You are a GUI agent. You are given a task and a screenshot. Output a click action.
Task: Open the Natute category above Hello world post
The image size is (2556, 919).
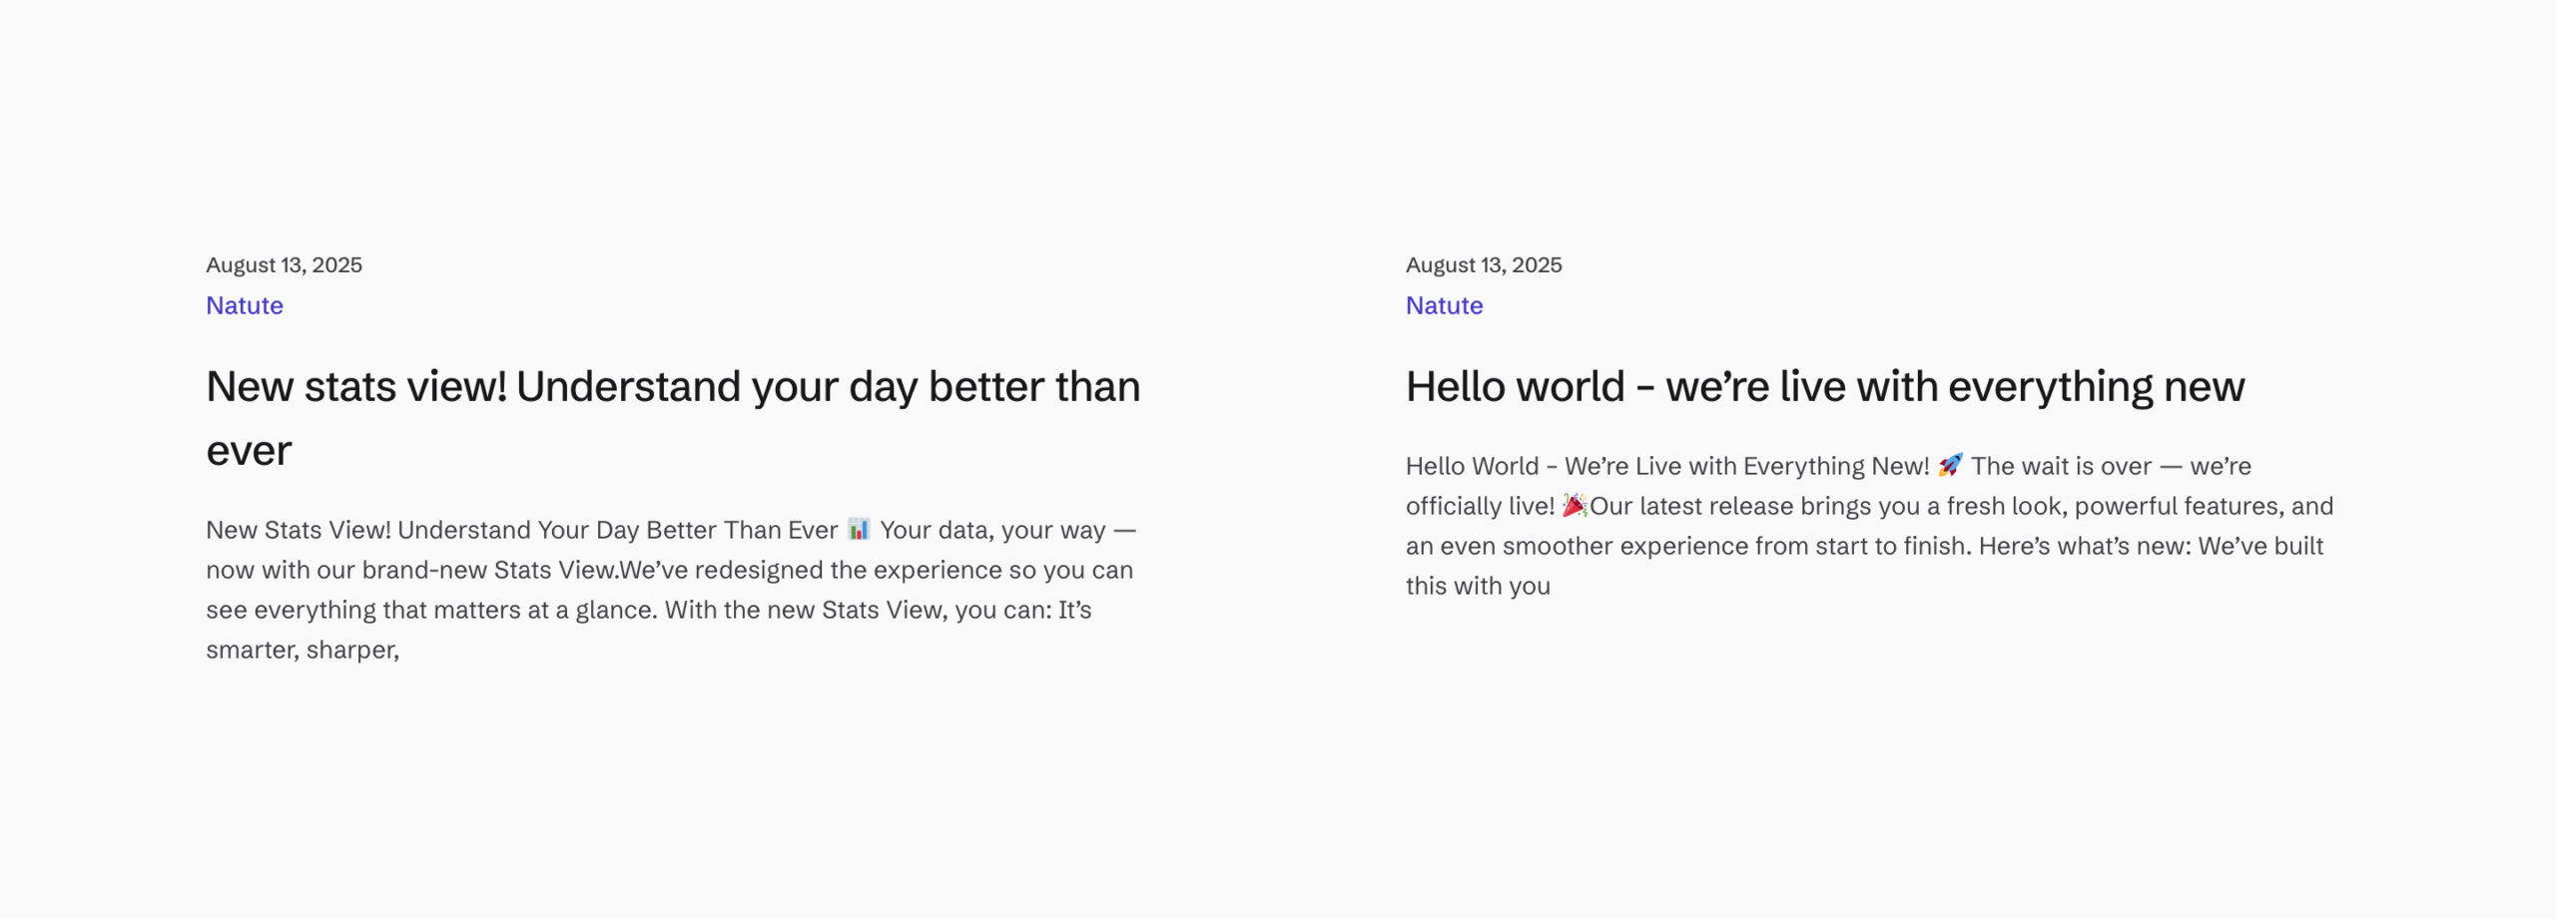pos(1445,305)
